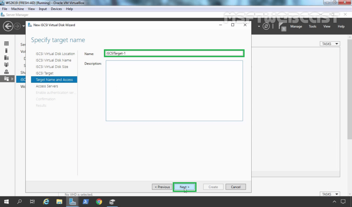Open the VirtualBox View menu
352x207 pixels.
click(31, 9)
